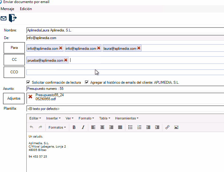Viewport: 224px width, 172px height.
Task: Click the Adjuntos button
Action: [x=14, y=98]
